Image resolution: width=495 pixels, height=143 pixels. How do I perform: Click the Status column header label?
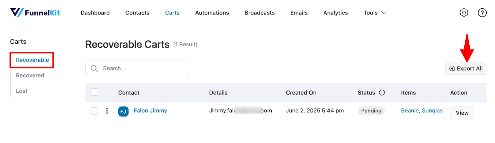click(366, 93)
